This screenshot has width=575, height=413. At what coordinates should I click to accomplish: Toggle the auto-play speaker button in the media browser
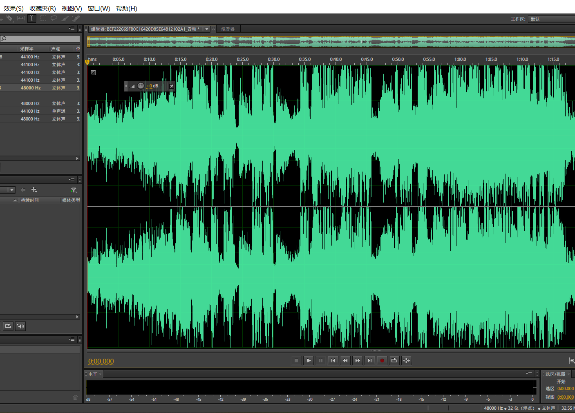20,326
